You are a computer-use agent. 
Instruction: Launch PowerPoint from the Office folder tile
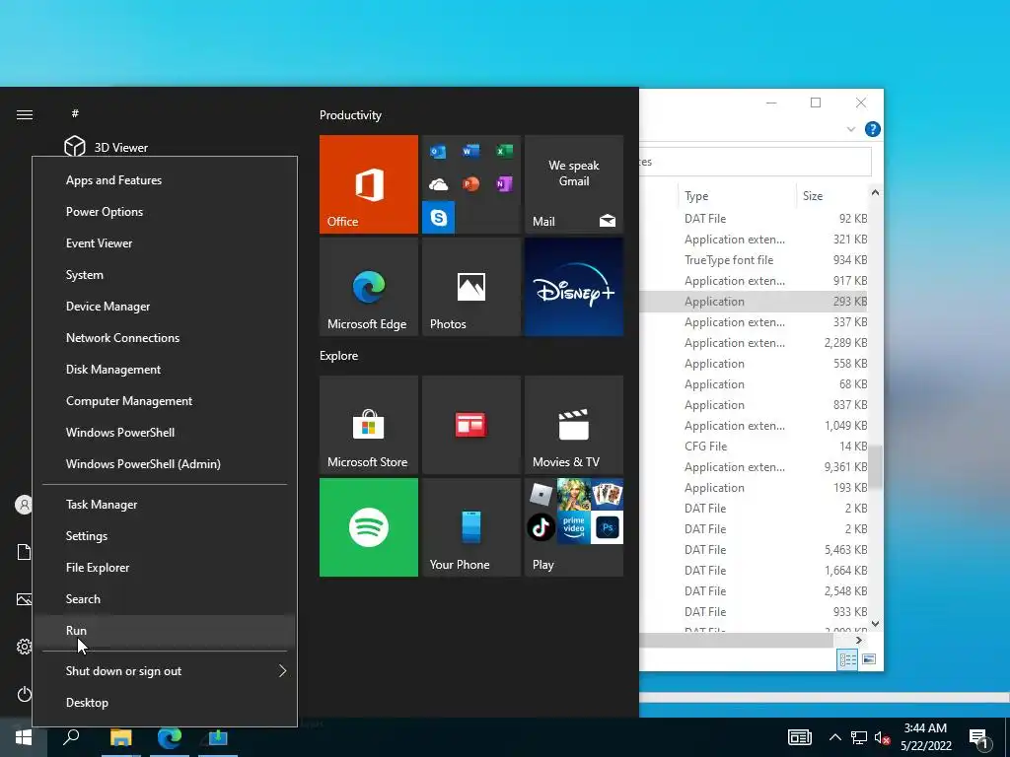pos(470,184)
